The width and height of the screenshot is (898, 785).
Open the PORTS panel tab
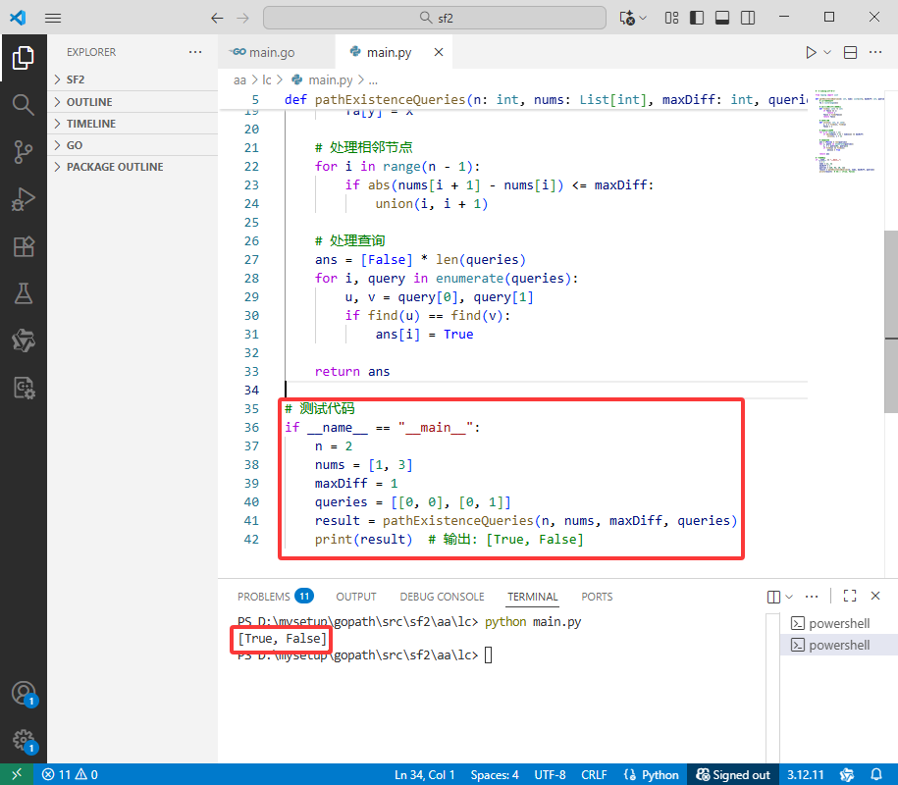coord(597,597)
